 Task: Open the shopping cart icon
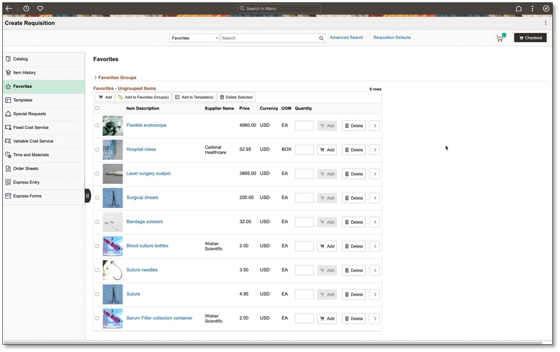tap(500, 38)
